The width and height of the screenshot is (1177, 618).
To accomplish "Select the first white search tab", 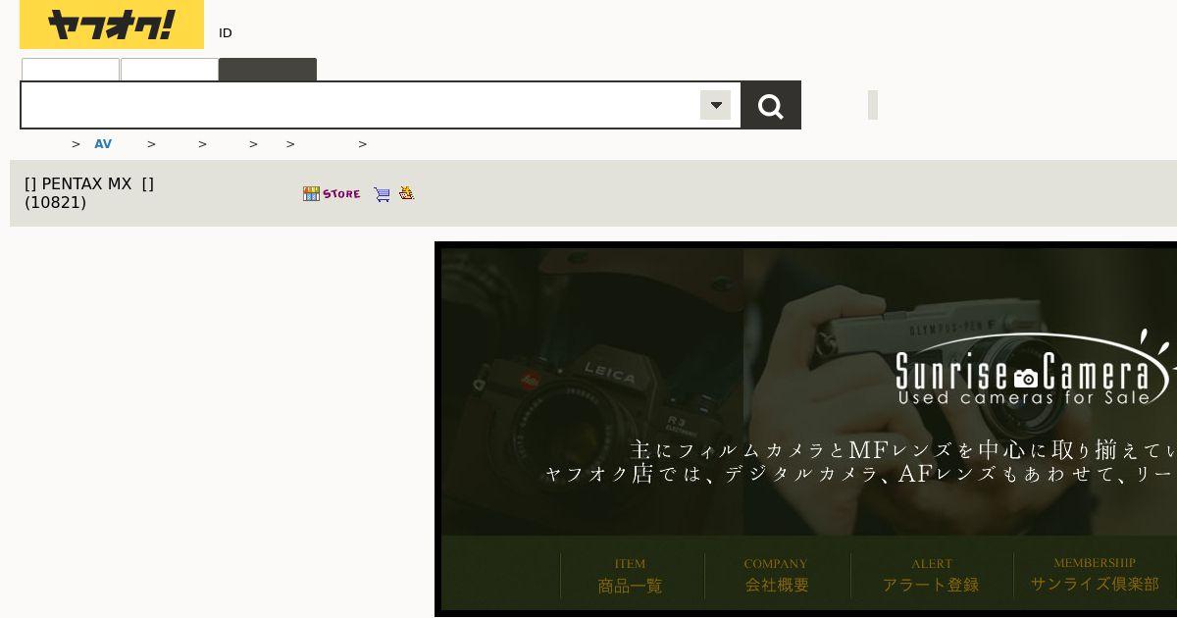I will [x=71, y=70].
